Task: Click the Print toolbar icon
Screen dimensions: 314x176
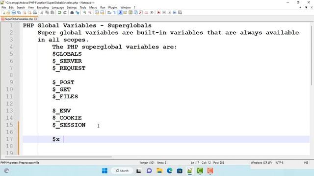Action: pyautogui.click(x=35, y=12)
